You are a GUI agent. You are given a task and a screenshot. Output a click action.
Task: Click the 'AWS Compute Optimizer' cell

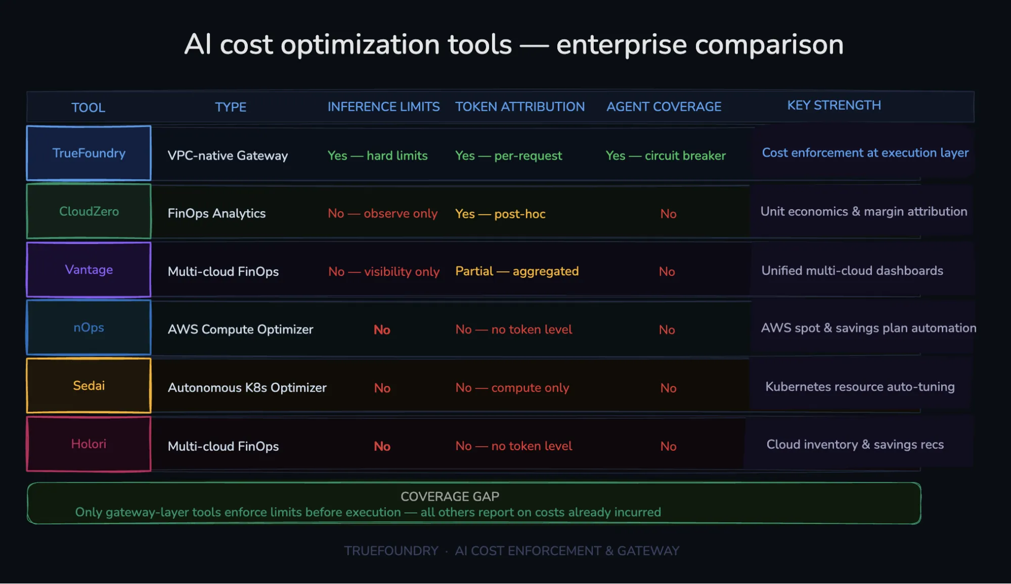[240, 329]
